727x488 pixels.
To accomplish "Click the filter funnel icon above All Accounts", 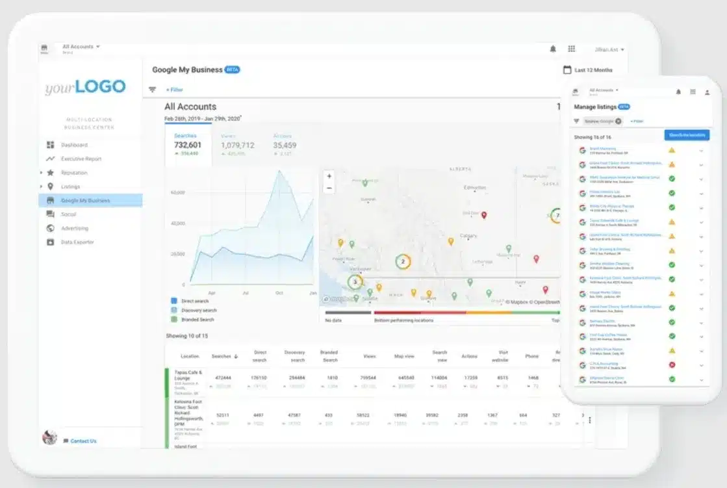I will click(153, 88).
